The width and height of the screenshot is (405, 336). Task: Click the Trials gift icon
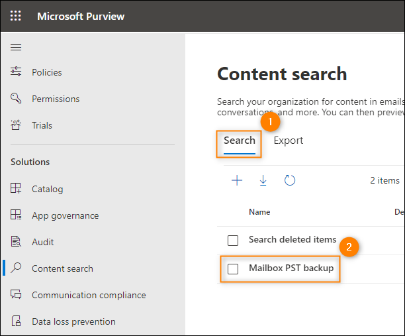tap(16, 125)
